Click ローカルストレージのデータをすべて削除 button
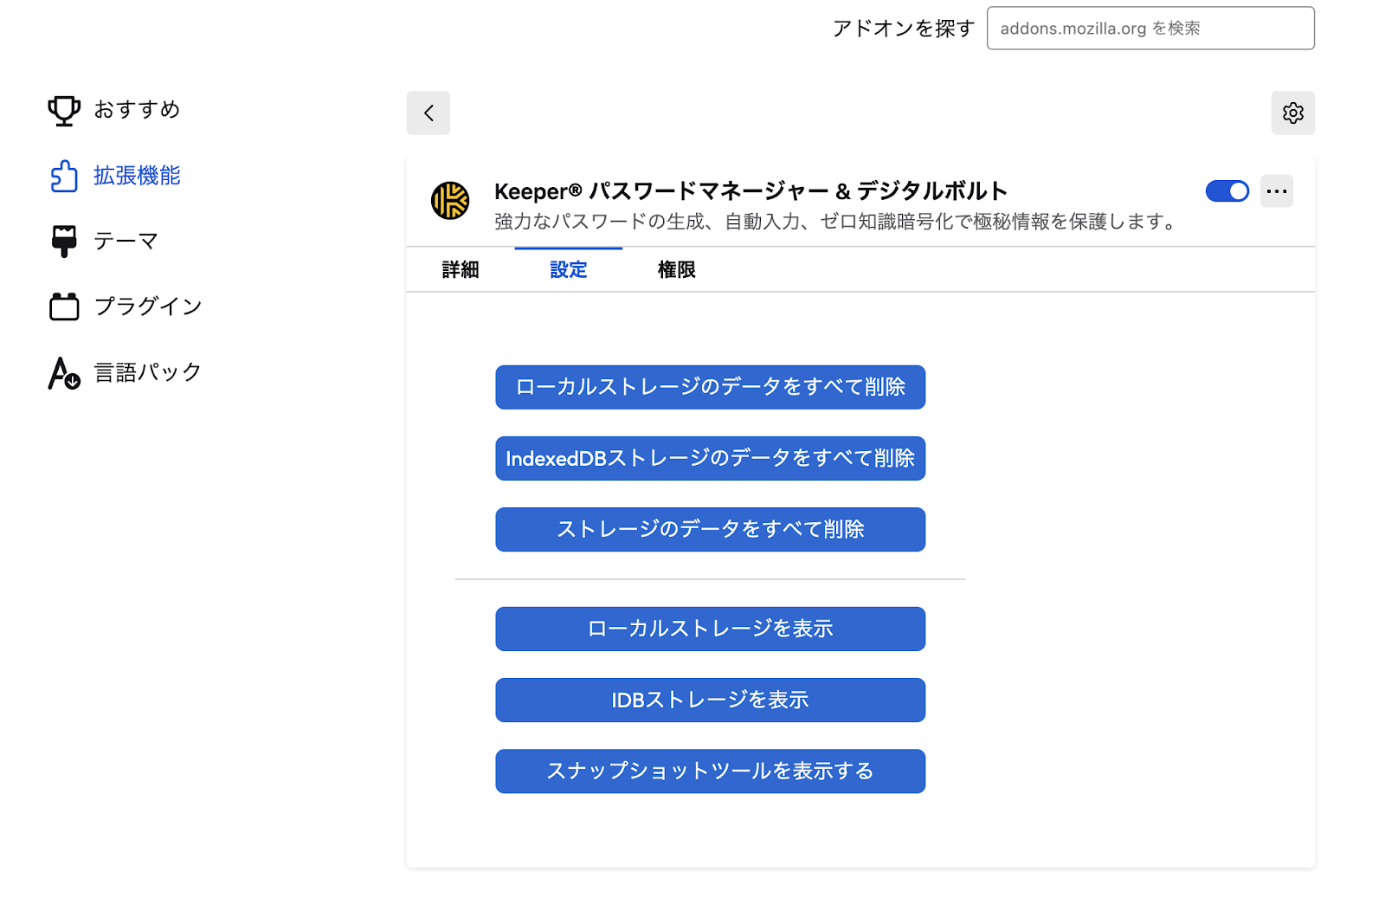This screenshot has height=923, width=1385. tap(711, 387)
